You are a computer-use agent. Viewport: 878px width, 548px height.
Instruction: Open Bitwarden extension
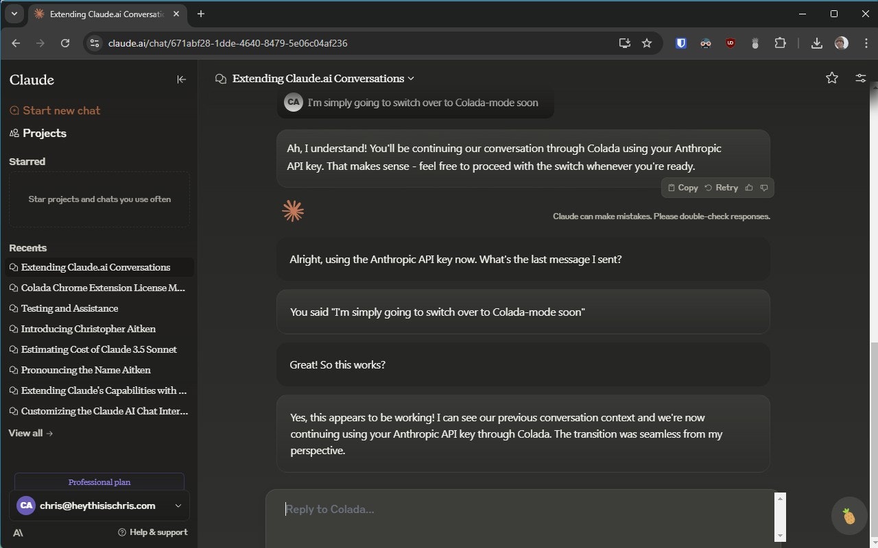[x=681, y=43]
